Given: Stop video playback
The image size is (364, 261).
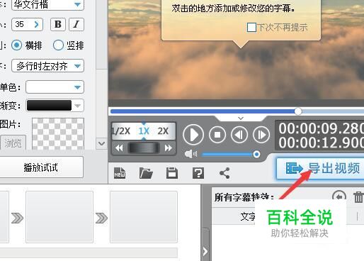Looking at the screenshot, I should click(x=217, y=135).
